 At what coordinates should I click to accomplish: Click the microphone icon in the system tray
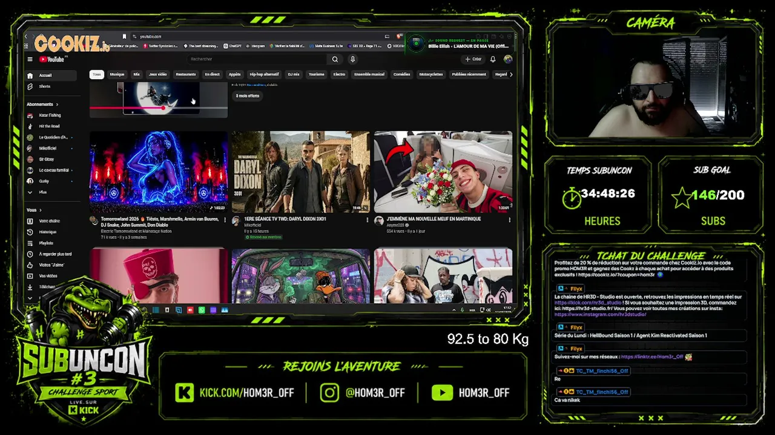462,310
